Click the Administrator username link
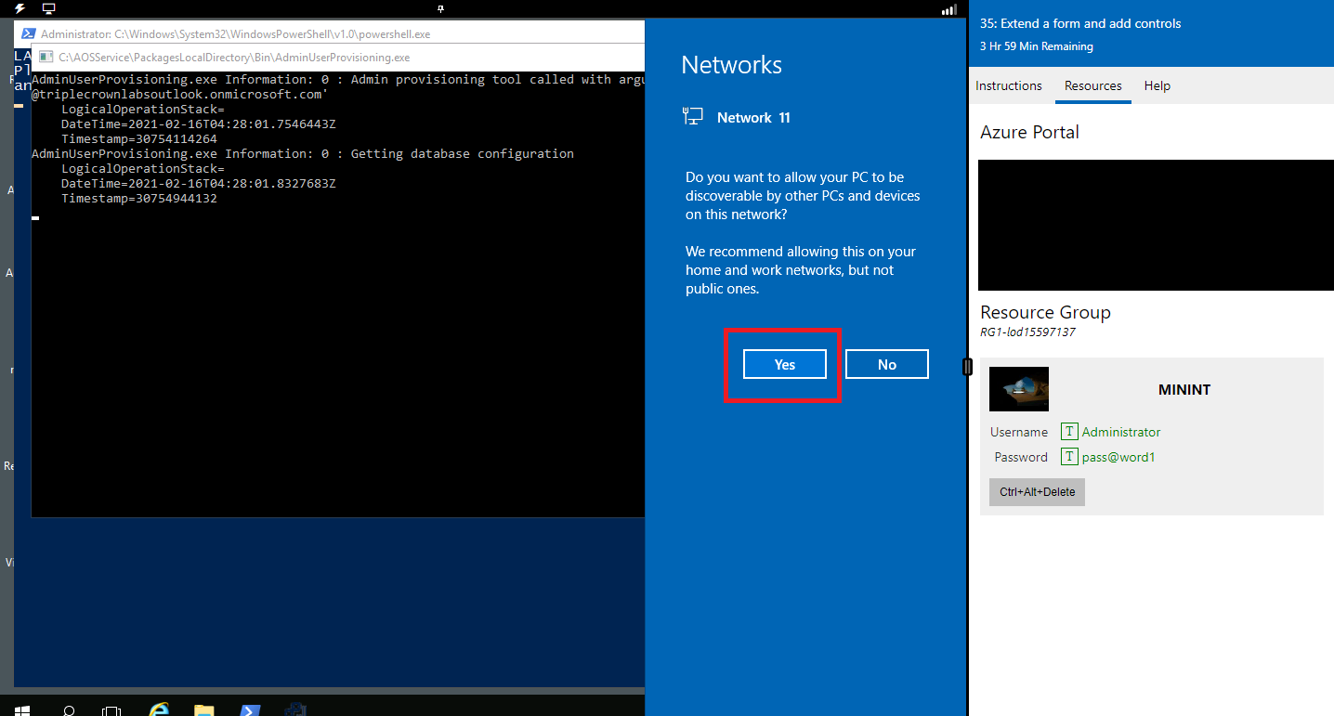Image resolution: width=1334 pixels, height=716 pixels. click(1121, 432)
